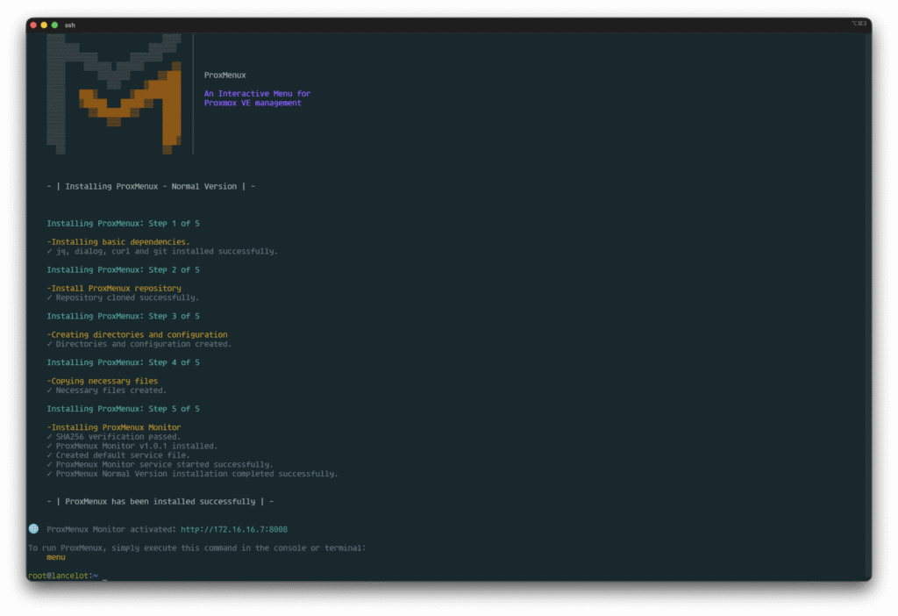Click the 'ProxMenux has been installed successfully' banner
This screenshot has width=898, height=616.
tap(160, 501)
